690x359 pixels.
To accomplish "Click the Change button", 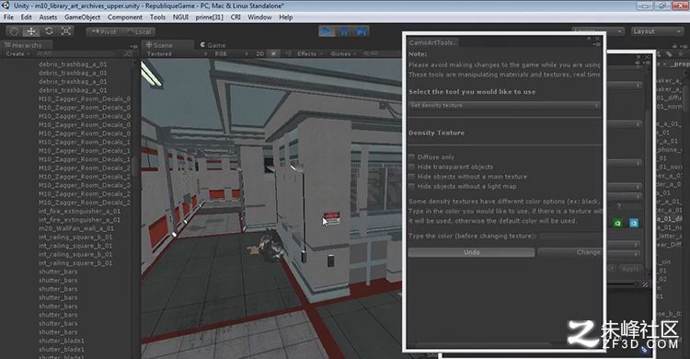I will tap(569, 252).
